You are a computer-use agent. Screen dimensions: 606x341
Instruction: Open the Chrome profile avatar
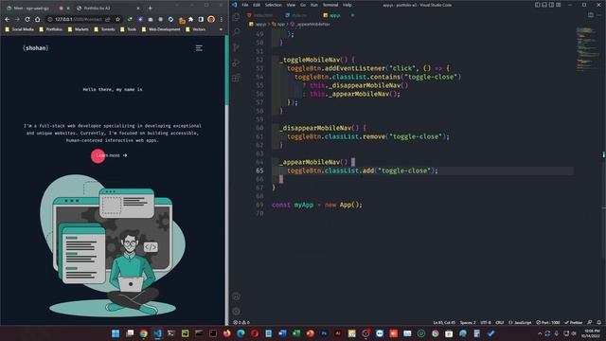(211, 19)
